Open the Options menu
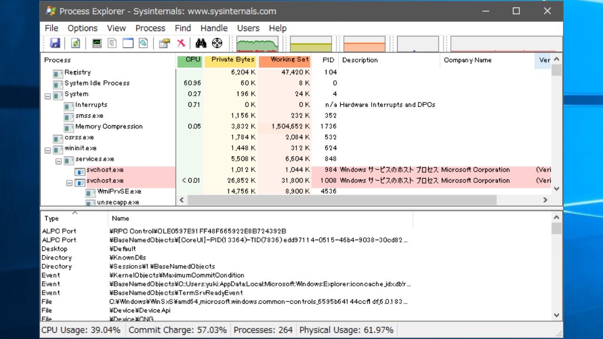 click(82, 28)
